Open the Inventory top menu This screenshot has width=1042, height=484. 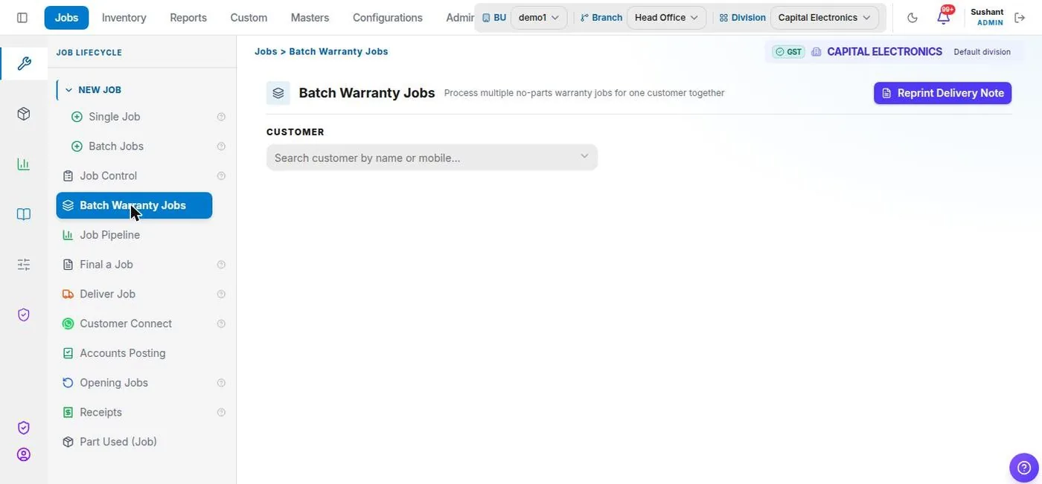coord(124,18)
